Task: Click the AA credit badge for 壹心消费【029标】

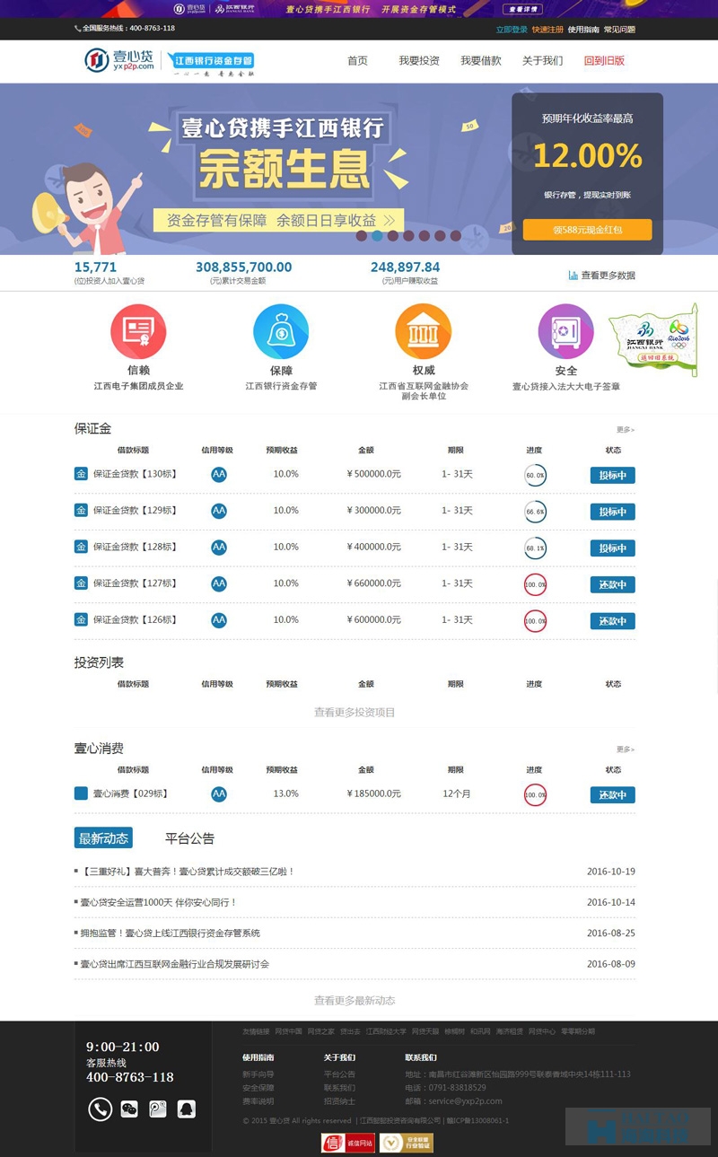Action: click(x=219, y=794)
